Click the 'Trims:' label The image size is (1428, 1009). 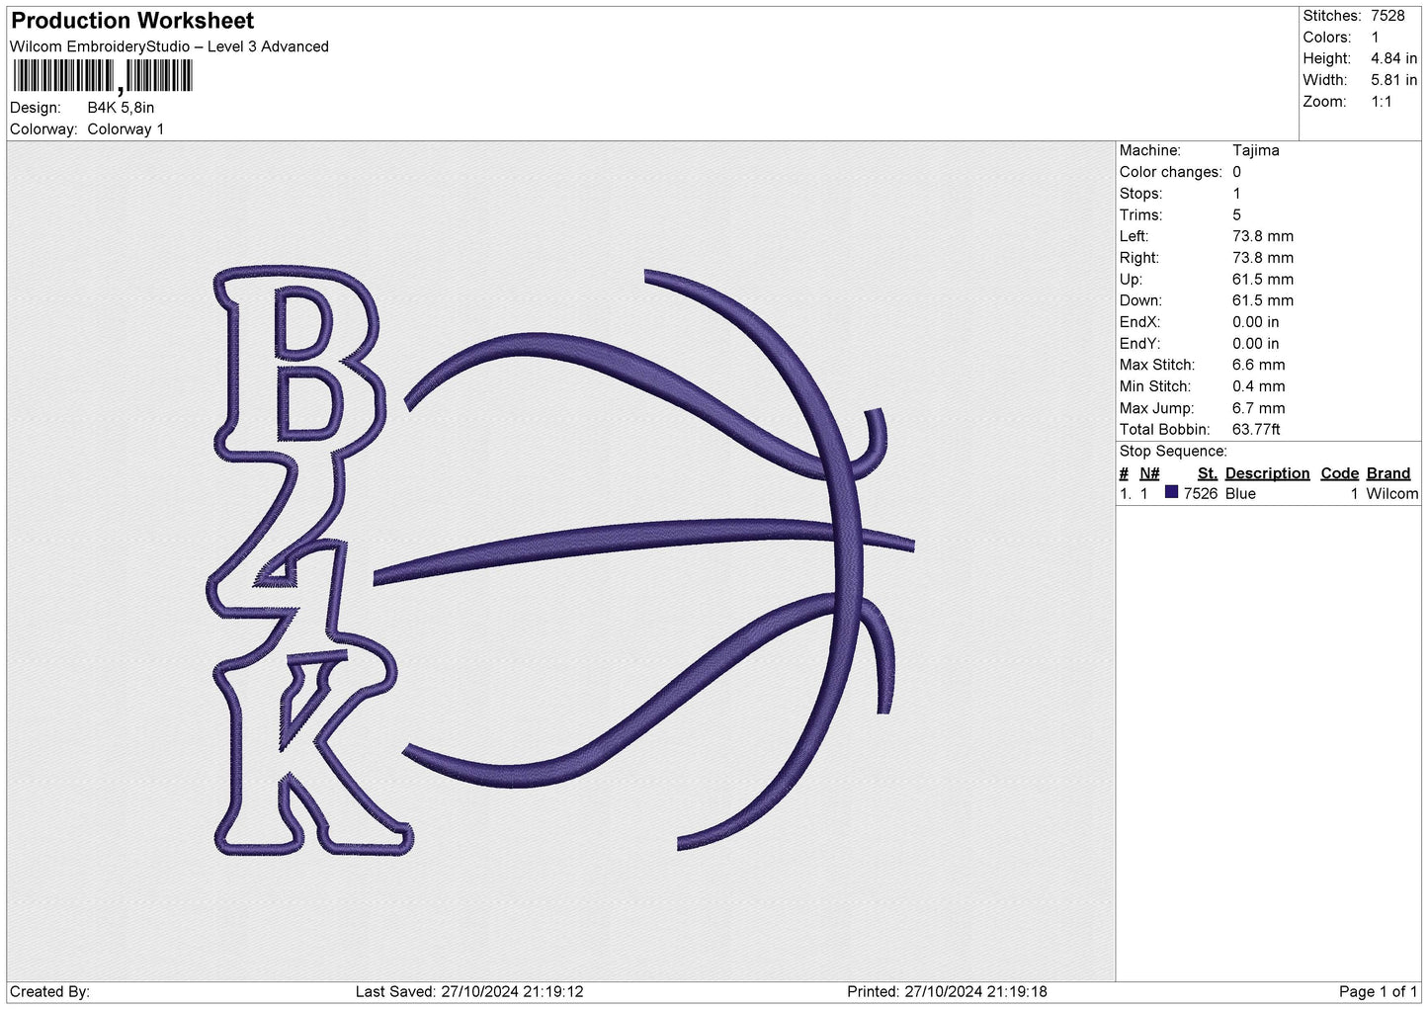(1140, 214)
